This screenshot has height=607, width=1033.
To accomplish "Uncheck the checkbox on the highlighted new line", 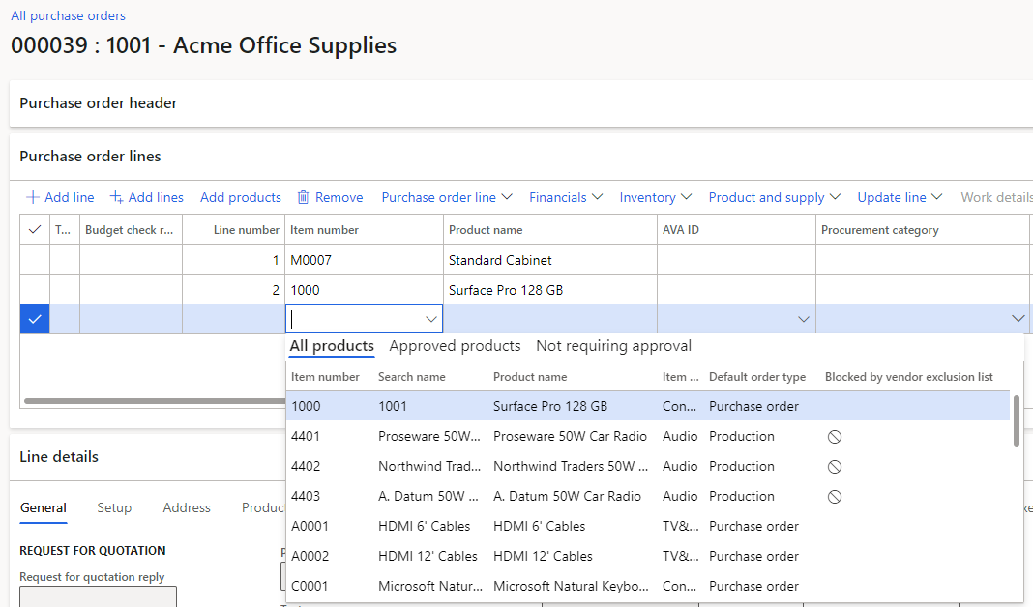I will pyautogui.click(x=34, y=318).
